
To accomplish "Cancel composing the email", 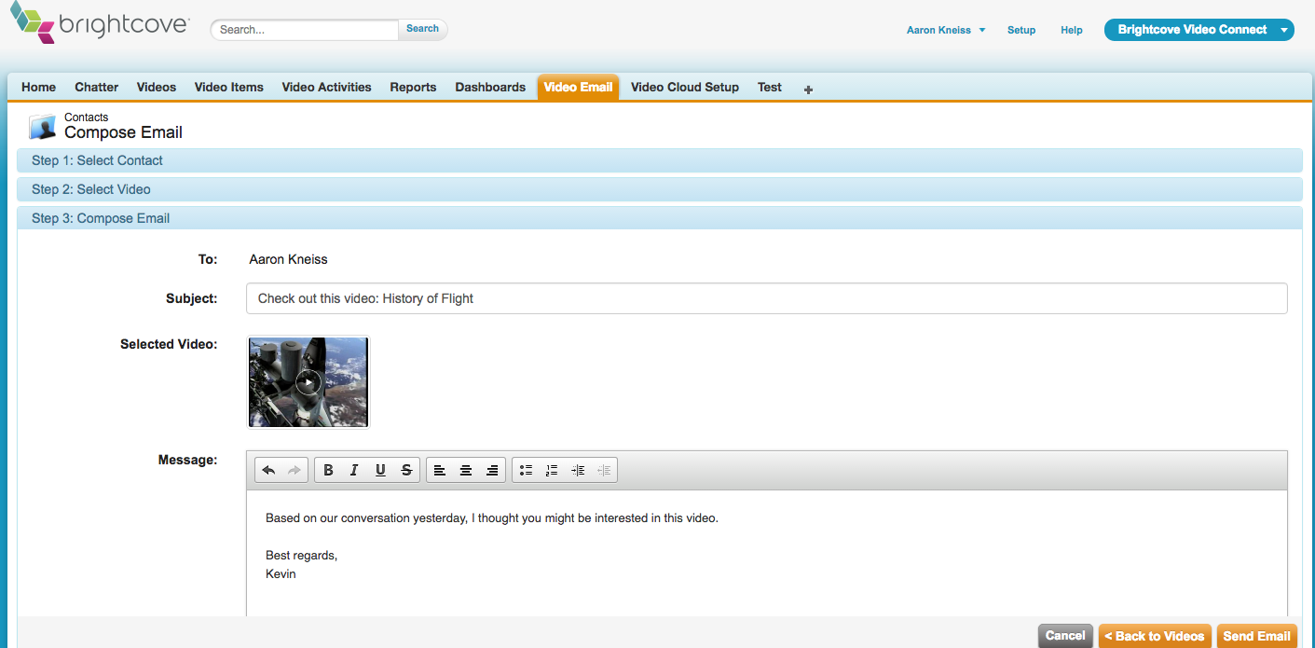I will (x=1065, y=636).
